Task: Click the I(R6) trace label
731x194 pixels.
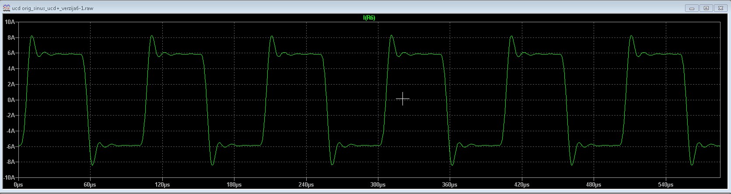Action: (x=369, y=18)
